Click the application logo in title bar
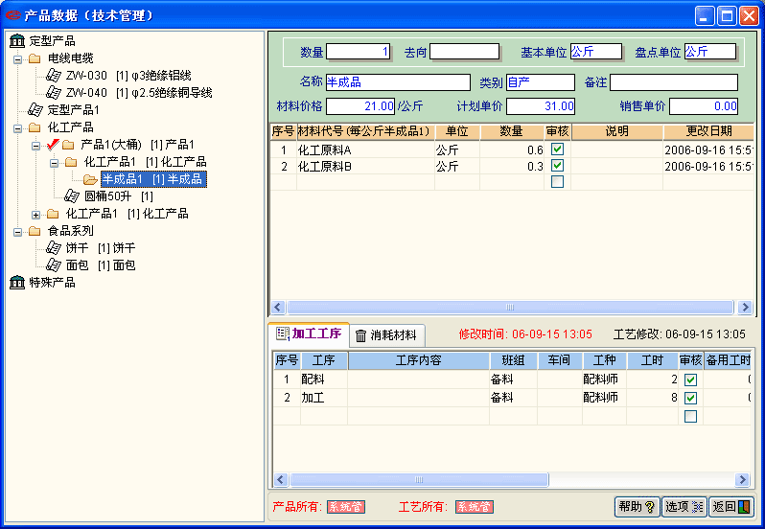This screenshot has height=529, width=765. pos(13,15)
